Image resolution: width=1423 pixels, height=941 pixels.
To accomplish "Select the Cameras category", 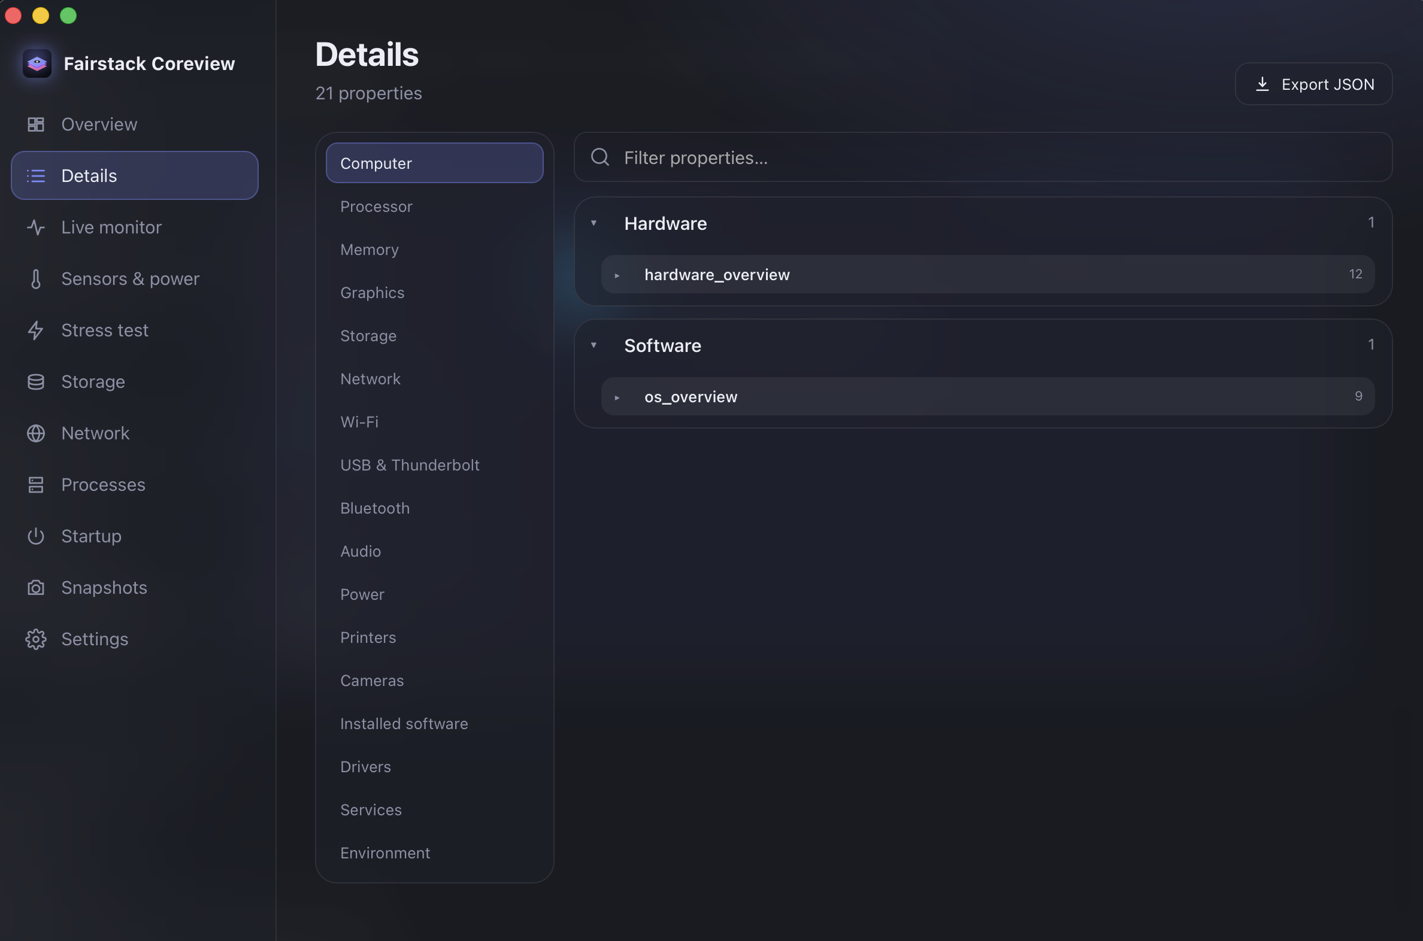I will (435, 681).
